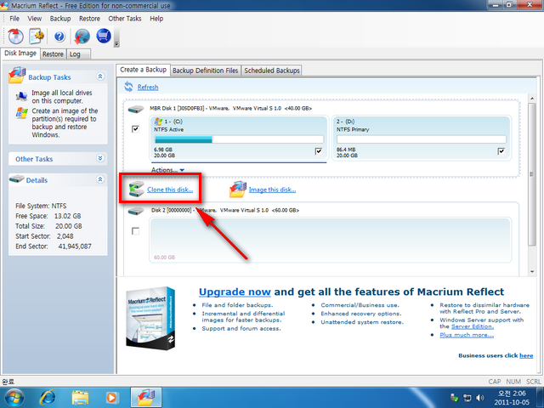Click the Upgrade now link
The height and width of the screenshot is (408, 544).
click(235, 292)
